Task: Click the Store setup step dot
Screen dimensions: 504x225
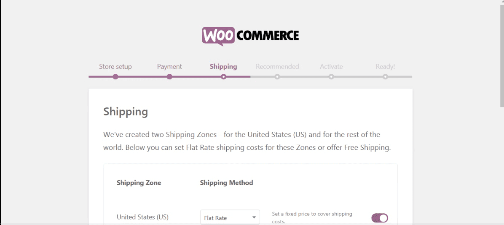Action: click(x=115, y=77)
